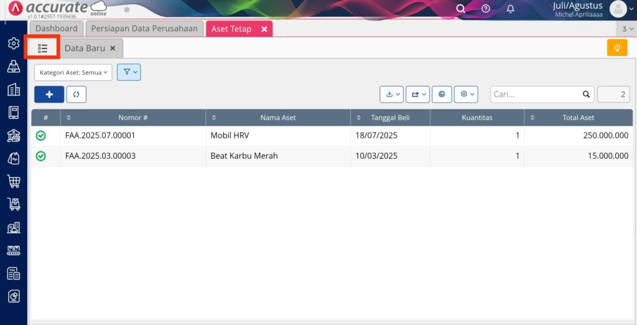The height and width of the screenshot is (325, 637).
Task: Click status icon of Mobil HRV row
Action: click(x=40, y=136)
